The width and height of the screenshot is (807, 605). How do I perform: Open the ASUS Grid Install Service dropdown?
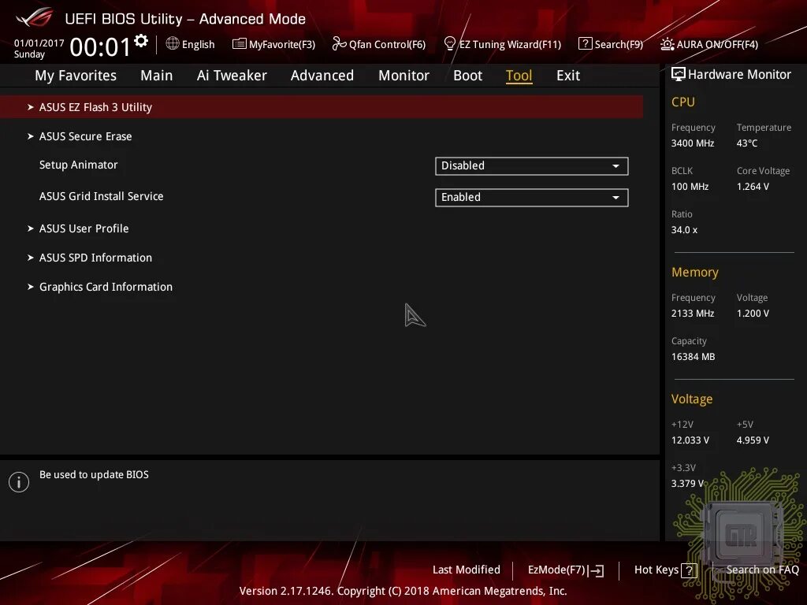532,198
